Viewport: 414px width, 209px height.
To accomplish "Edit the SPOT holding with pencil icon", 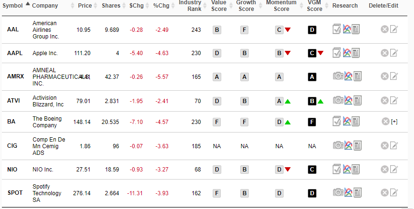I will click(394, 193).
